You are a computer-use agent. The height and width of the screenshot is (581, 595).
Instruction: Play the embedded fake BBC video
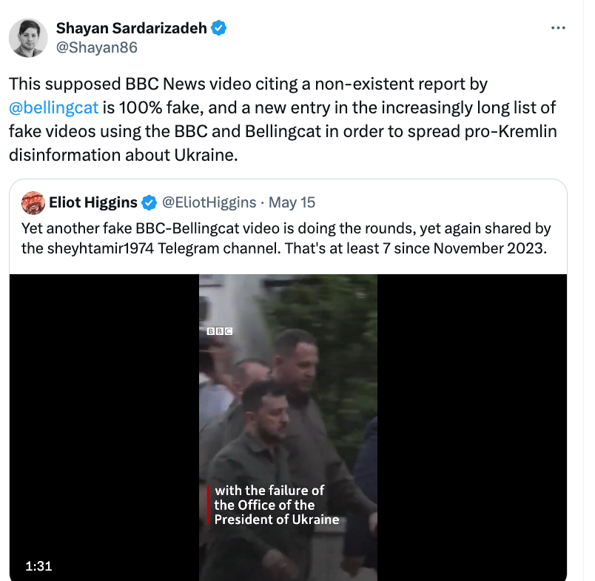(x=288, y=427)
